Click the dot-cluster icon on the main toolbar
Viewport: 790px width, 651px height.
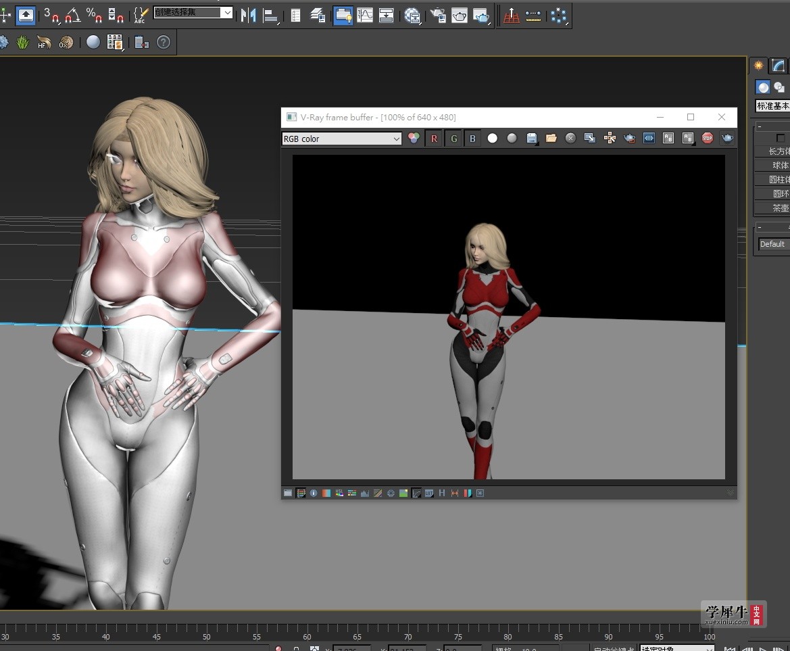coord(559,15)
